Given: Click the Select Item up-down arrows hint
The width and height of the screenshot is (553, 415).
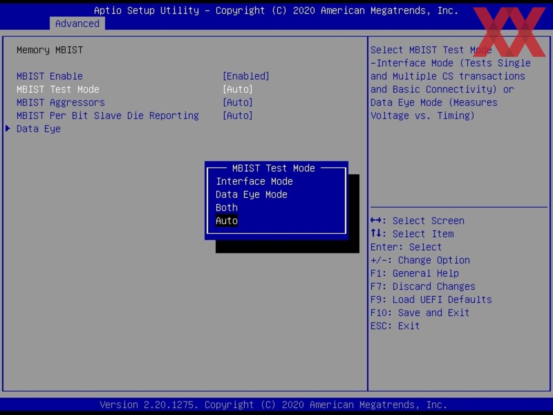Looking at the screenshot, I should [x=412, y=234].
